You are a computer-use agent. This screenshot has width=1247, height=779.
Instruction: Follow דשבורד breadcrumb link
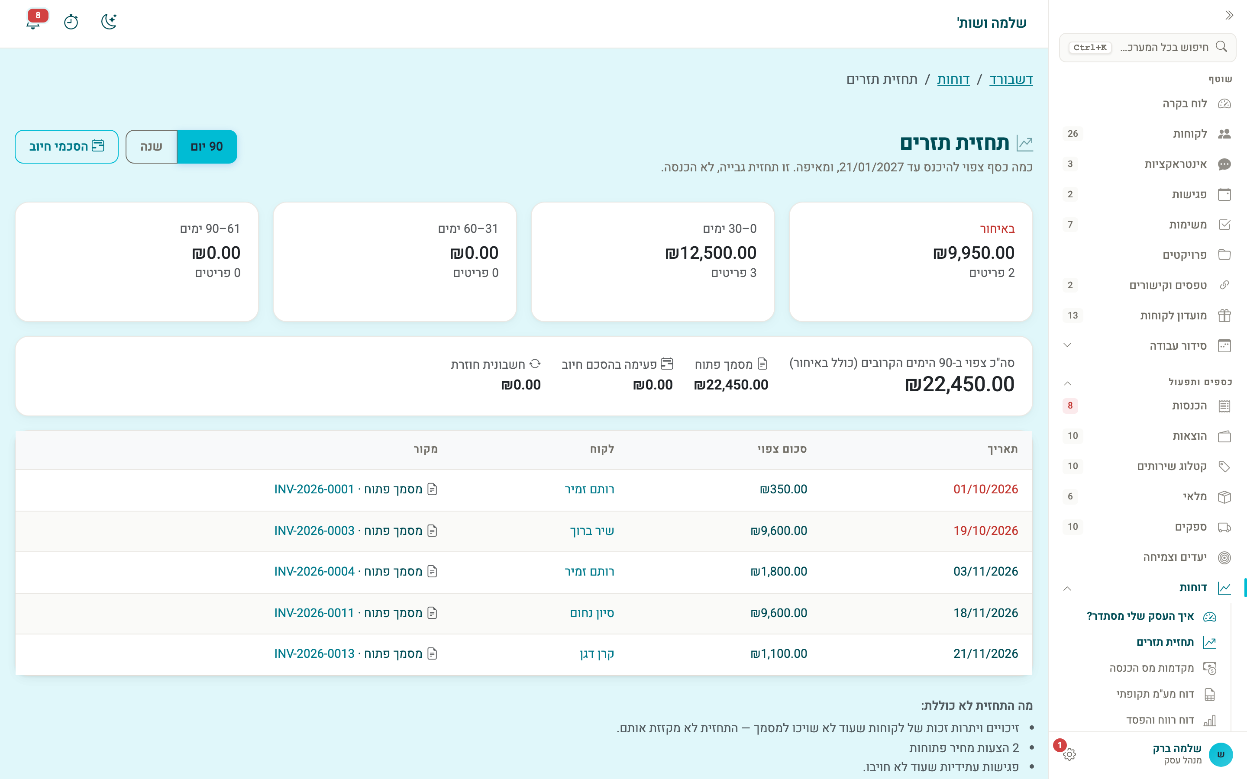pyautogui.click(x=1011, y=79)
